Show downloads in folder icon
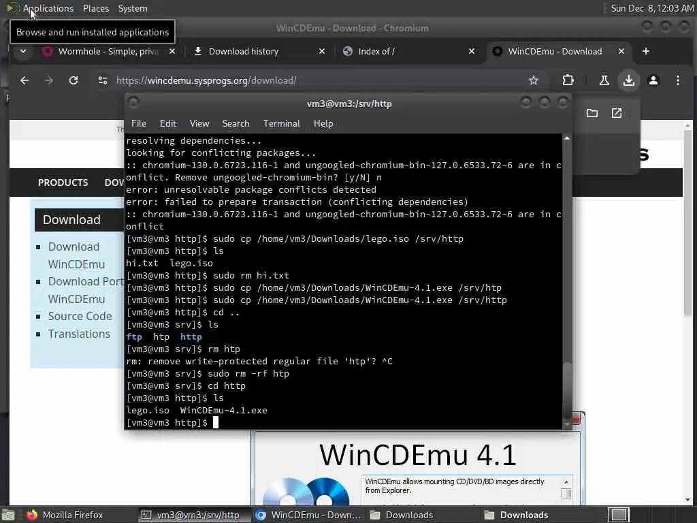The image size is (697, 523). point(591,113)
